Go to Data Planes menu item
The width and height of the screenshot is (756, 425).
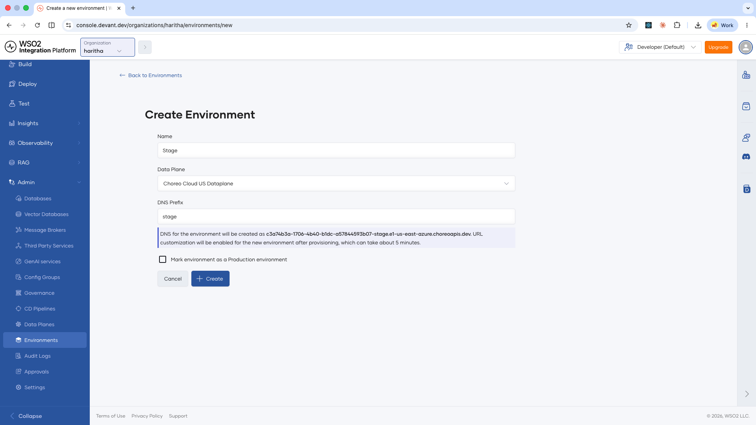(x=45, y=324)
